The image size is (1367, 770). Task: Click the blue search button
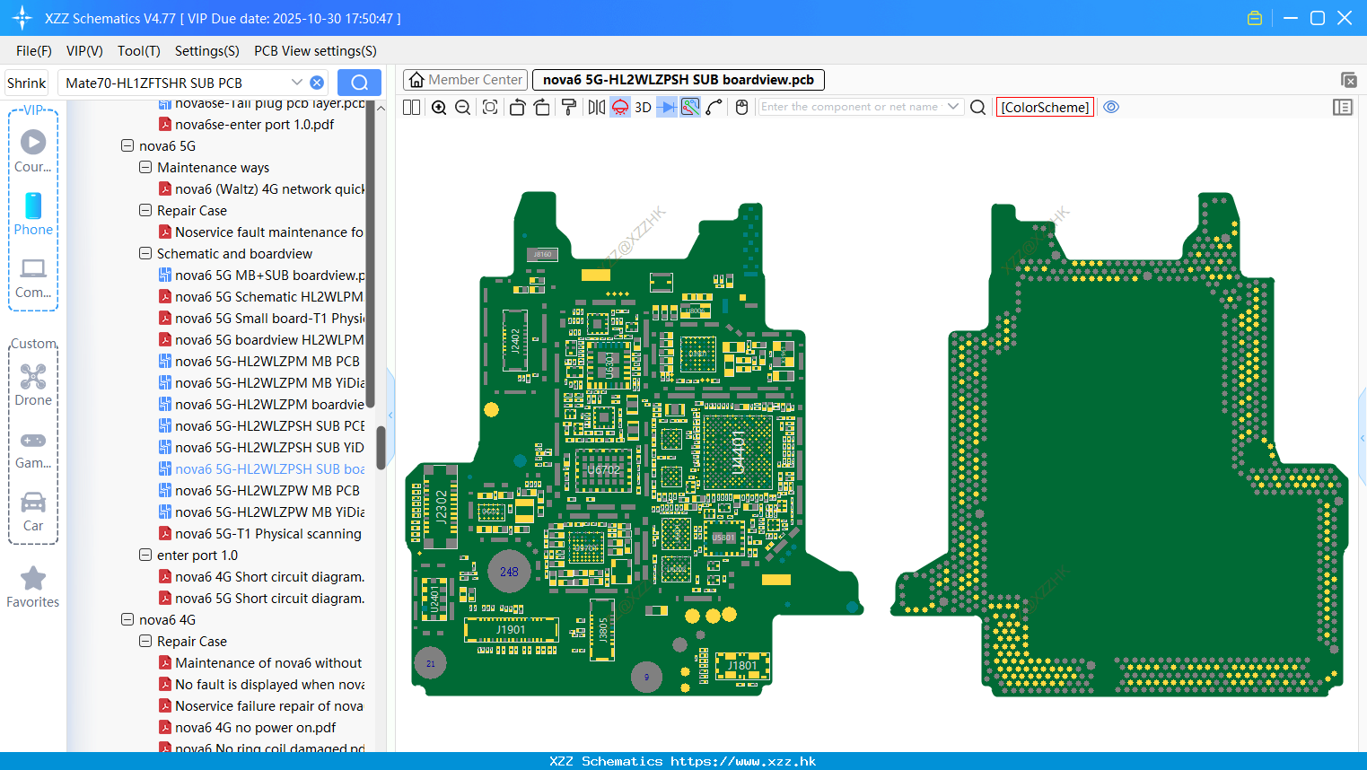click(x=359, y=83)
